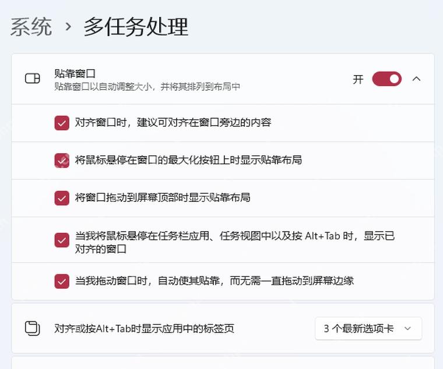The width and height of the screenshot is (443, 369).
Task: Uncheck 对齐窗口时，建议可对齐在窗口旁边的内容
Action: [62, 123]
